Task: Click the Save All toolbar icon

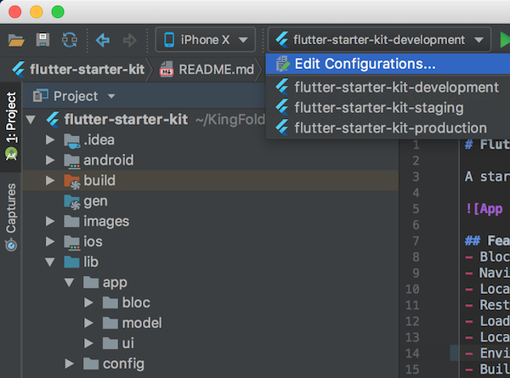Action: 42,40
